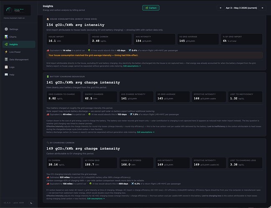The image size is (271, 208).
Task: Click 'Equivalent to 49 miles' battery comparison text
Action: (x=67, y=114)
